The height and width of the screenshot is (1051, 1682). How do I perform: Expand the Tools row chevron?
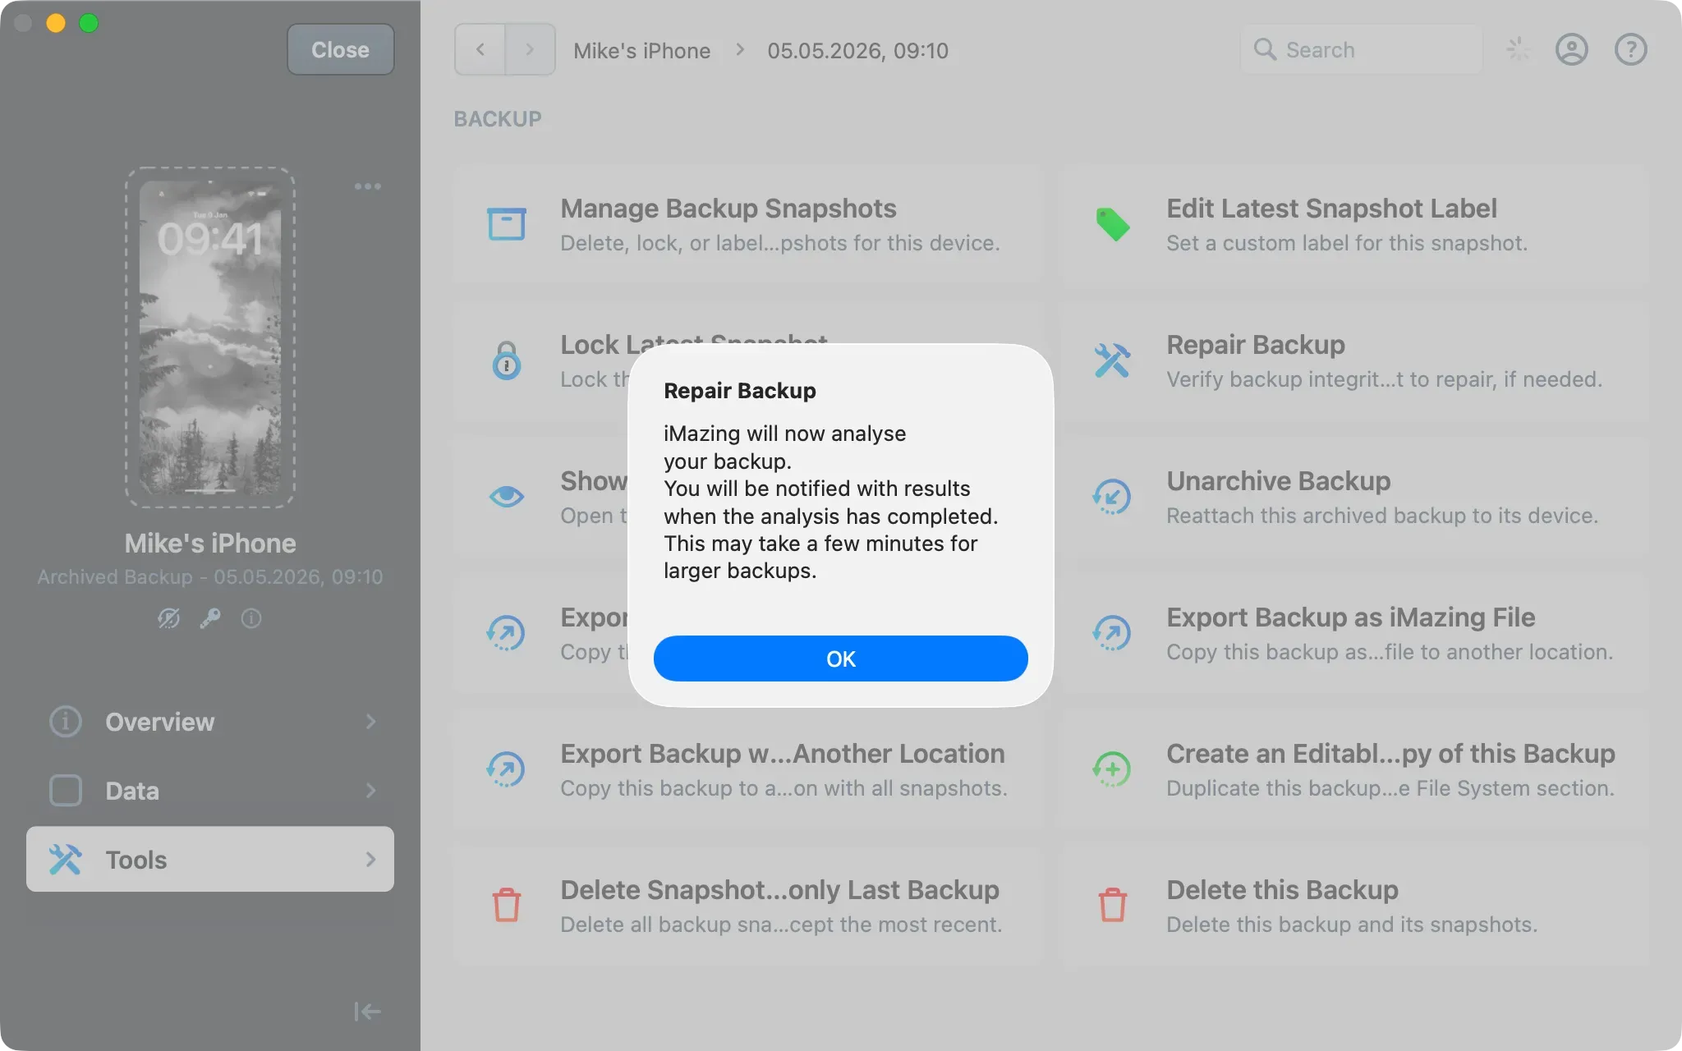coord(370,860)
